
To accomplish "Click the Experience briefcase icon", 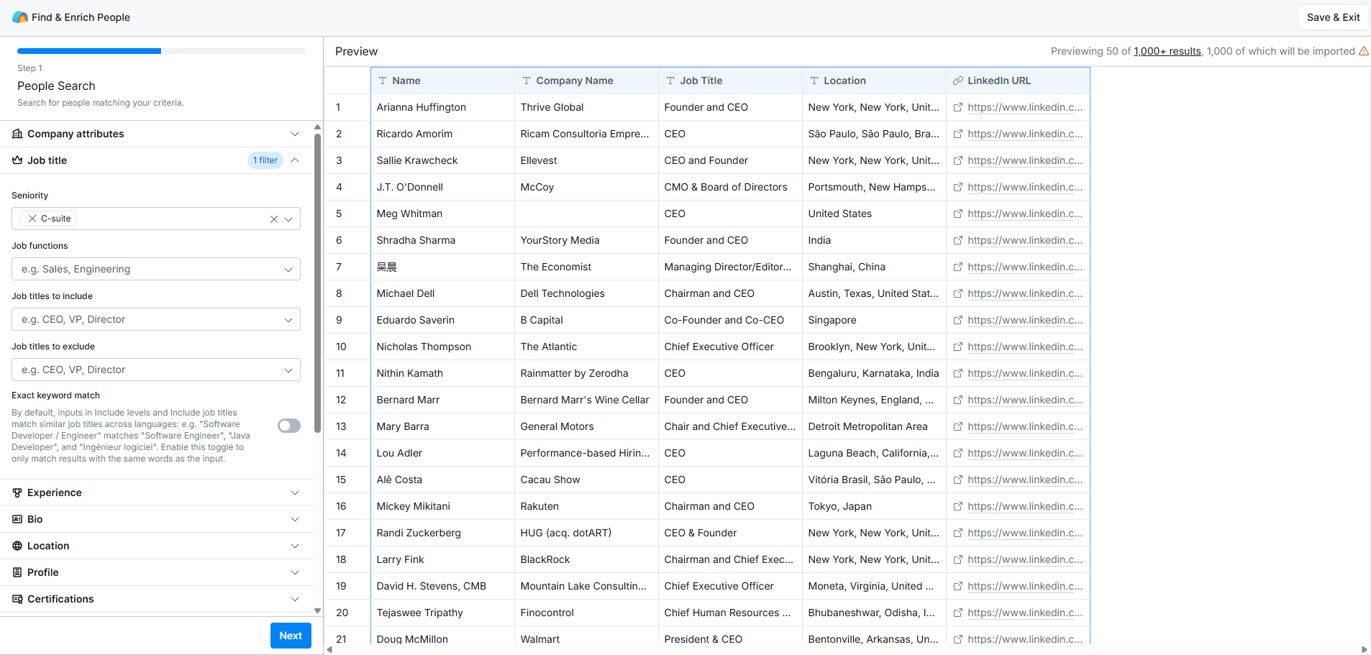I will [17, 493].
